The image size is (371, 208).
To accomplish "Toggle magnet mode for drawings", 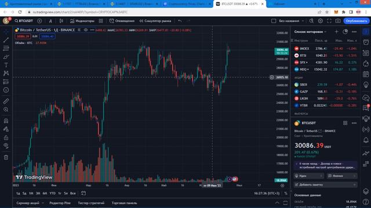I will pos(6,121).
